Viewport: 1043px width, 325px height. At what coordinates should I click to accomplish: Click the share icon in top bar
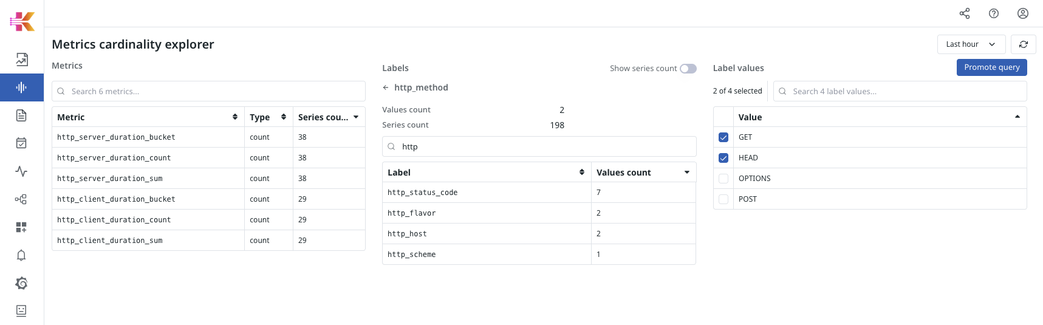[x=964, y=13]
